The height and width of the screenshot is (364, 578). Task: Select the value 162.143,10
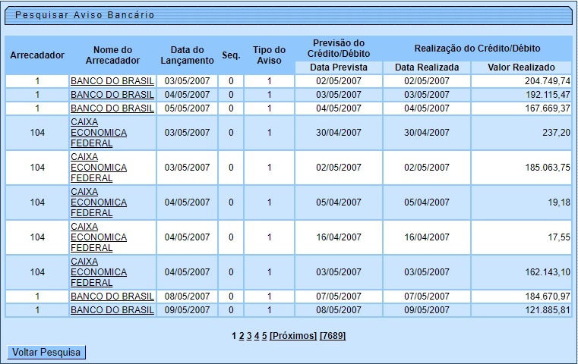pos(548,272)
